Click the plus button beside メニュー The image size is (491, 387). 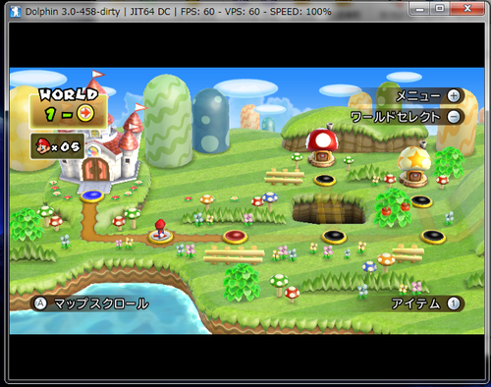click(x=454, y=96)
